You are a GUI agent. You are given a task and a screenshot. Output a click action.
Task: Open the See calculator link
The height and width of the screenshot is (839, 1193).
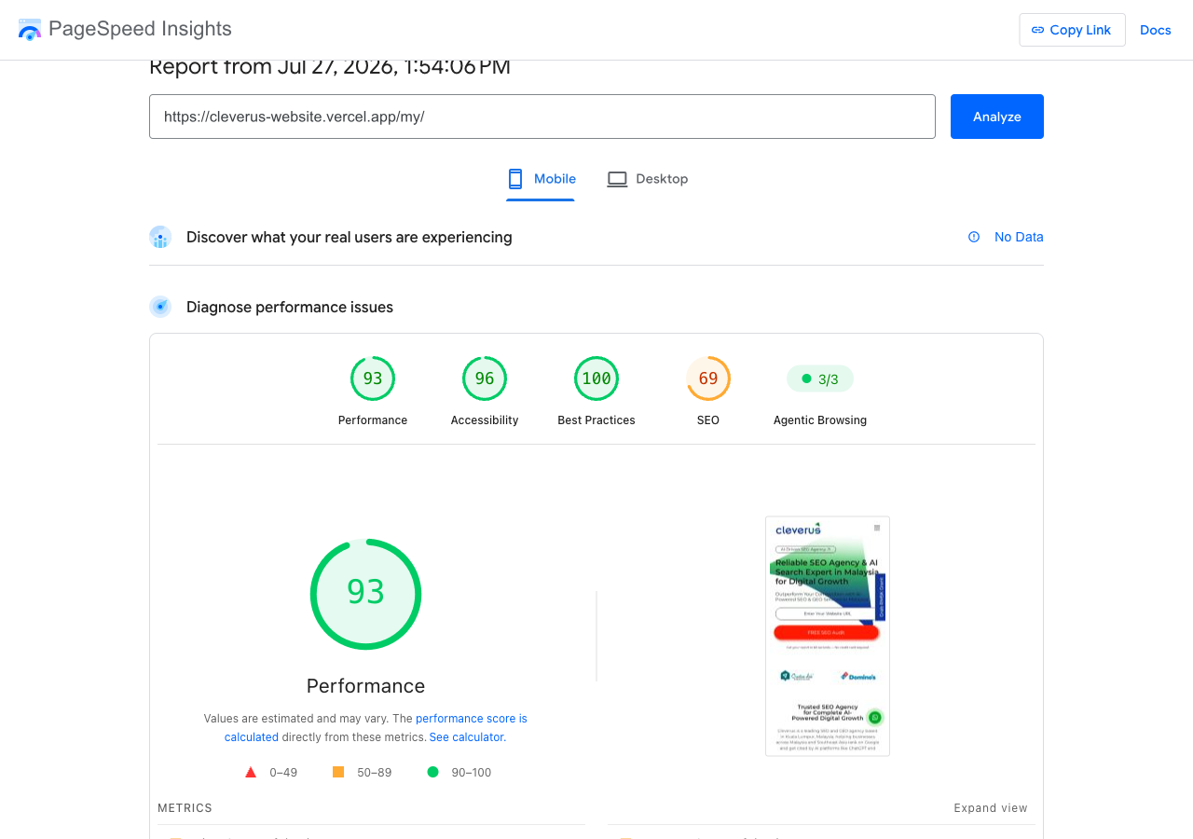466,737
